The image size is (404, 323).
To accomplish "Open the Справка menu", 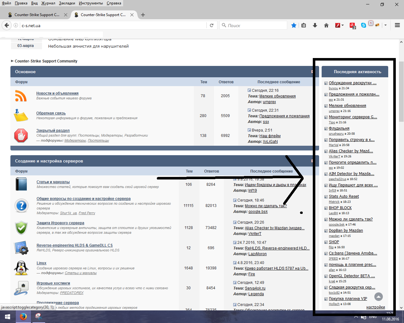I will coord(114,3).
